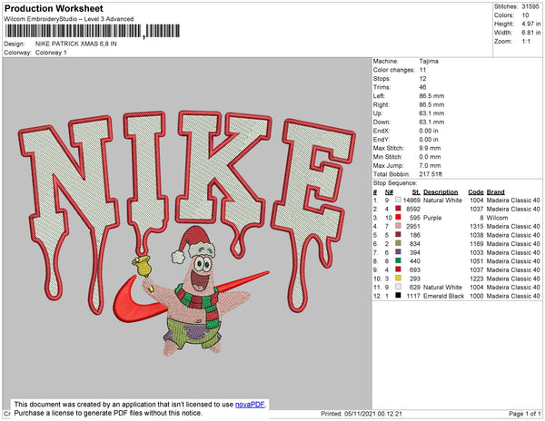This screenshot has height=421, width=545.
Task: Click the 'Description' column header
Action: [x=441, y=192]
